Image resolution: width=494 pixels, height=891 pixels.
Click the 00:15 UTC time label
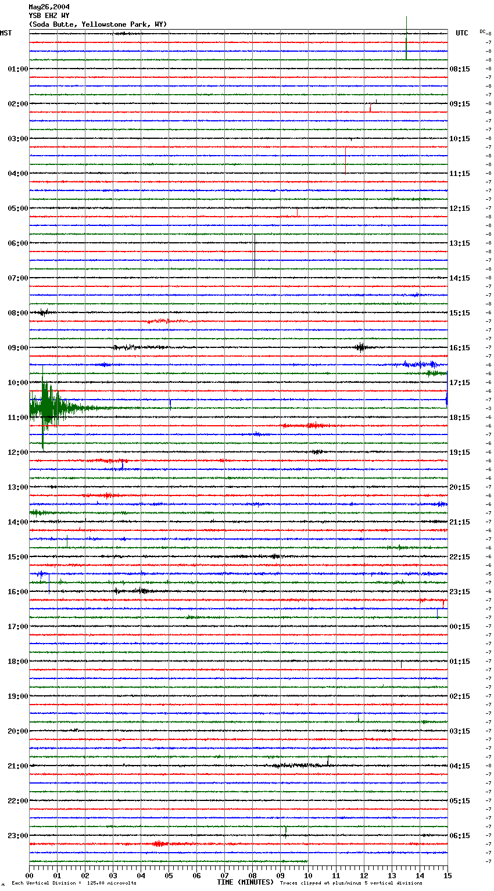pyautogui.click(x=460, y=627)
